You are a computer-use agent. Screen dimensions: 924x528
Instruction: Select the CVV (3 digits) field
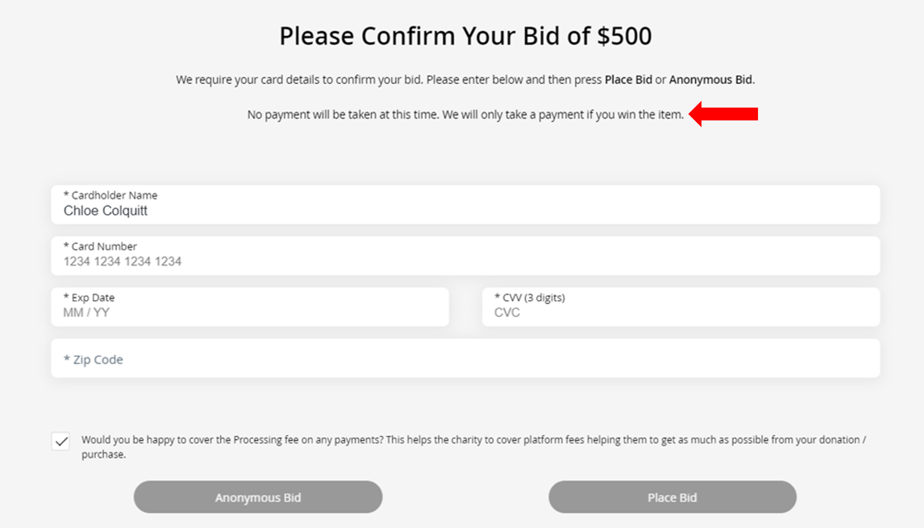pos(681,312)
